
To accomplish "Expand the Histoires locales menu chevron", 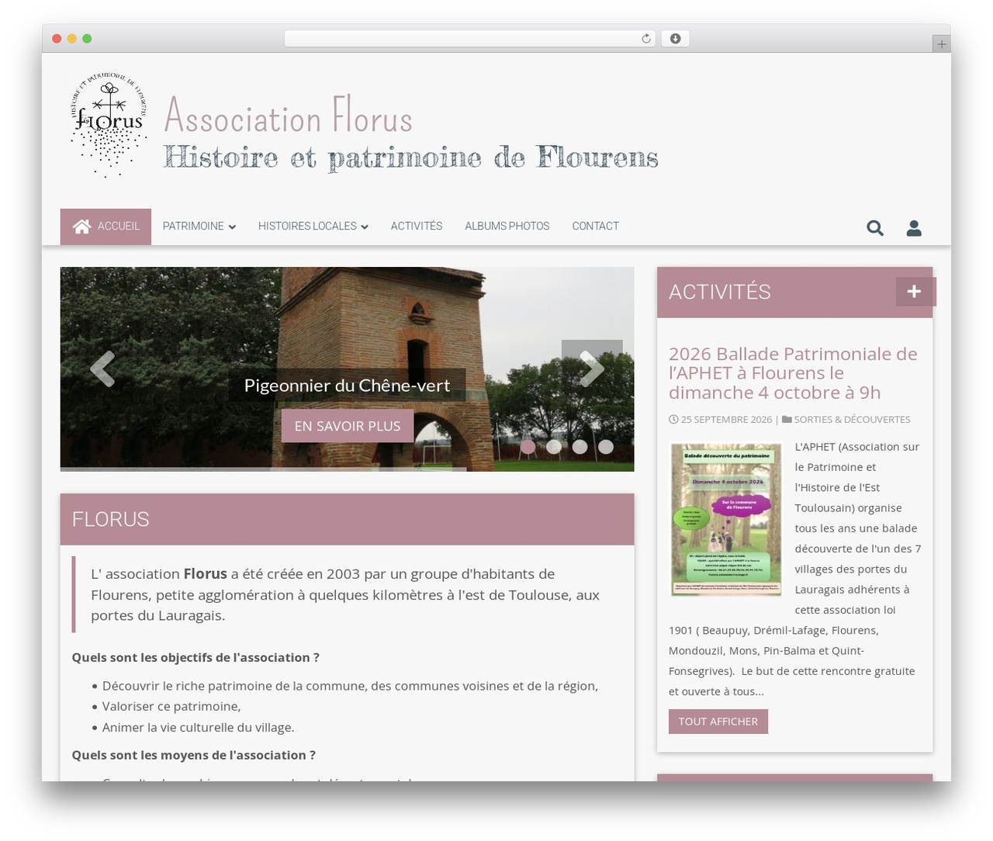I will [365, 227].
